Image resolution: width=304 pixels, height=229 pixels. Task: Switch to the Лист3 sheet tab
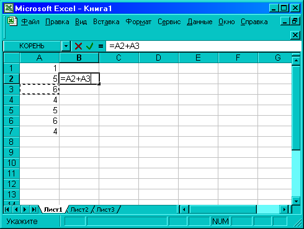[x=105, y=210]
